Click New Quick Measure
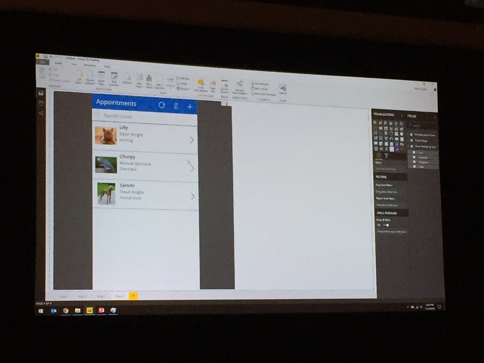484x363 pixels. point(263,94)
